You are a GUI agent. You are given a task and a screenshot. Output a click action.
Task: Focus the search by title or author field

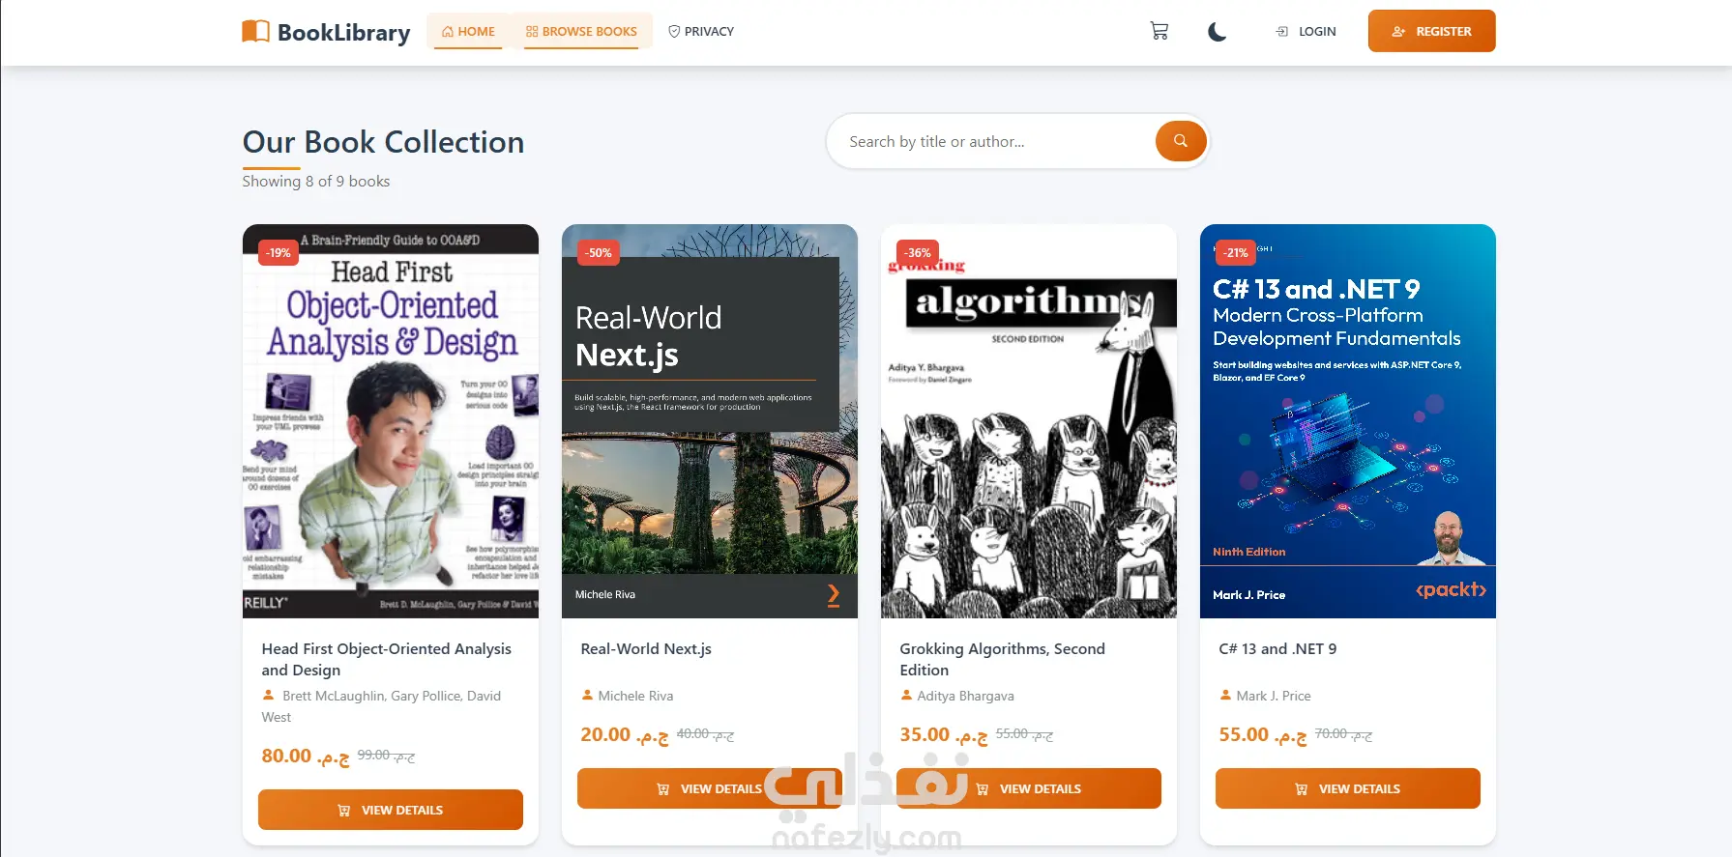(x=991, y=142)
